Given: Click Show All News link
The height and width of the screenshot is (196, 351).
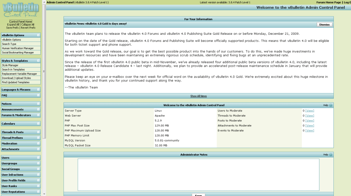Looking at the screenshot, I should pyautogui.click(x=198, y=96).
